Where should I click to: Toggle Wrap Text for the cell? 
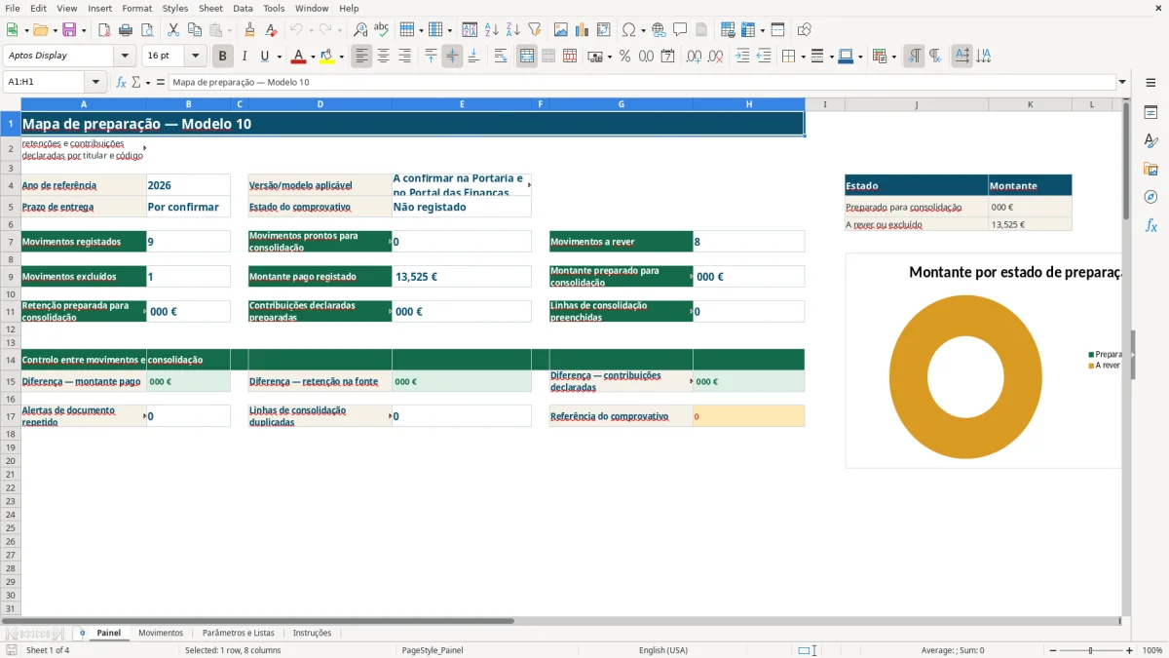[x=501, y=57]
